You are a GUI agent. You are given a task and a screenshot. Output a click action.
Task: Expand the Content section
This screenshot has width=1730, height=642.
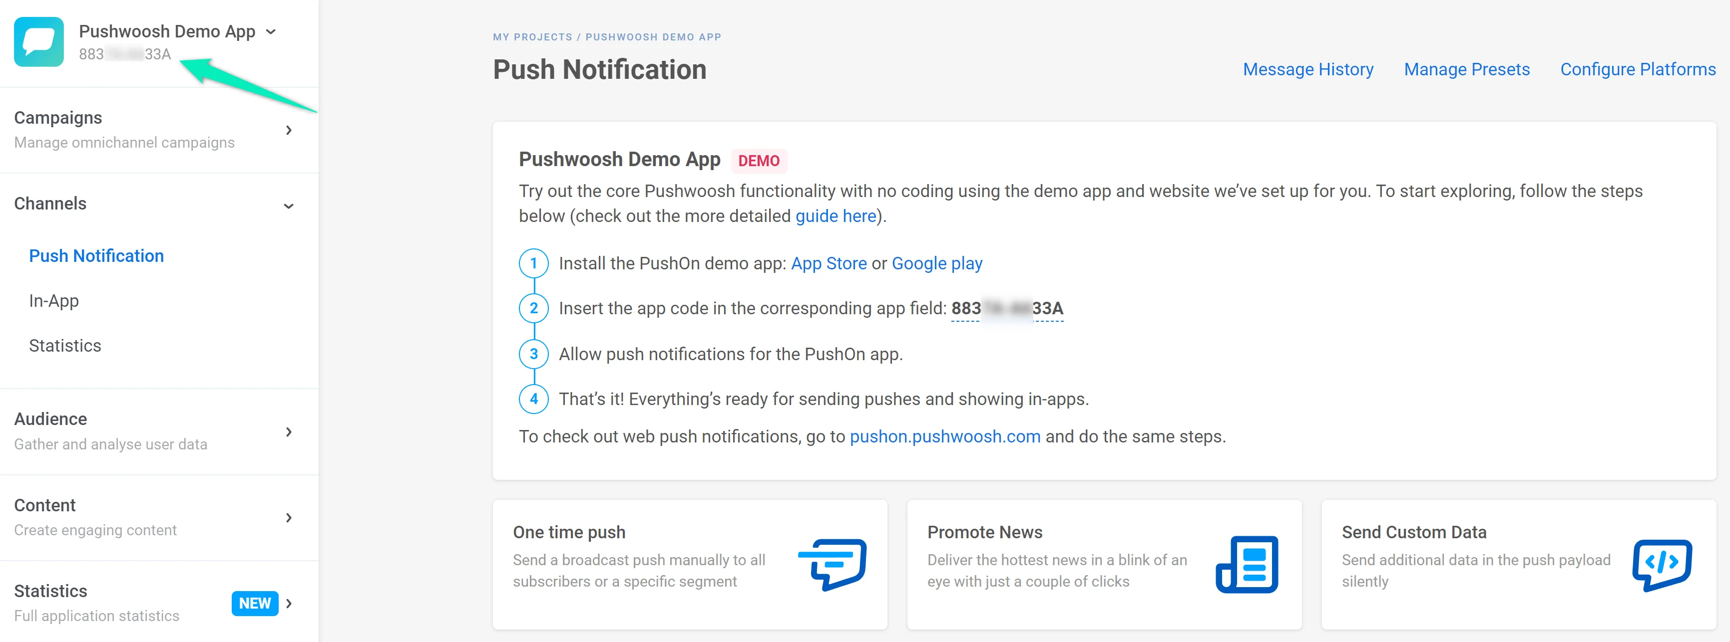(288, 517)
